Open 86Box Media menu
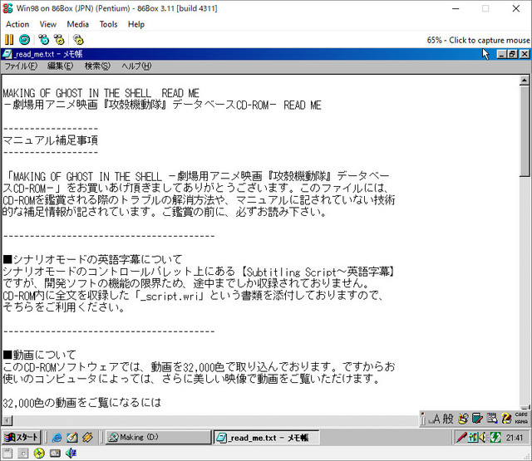Viewport: 532px width, 461px height. [77, 24]
